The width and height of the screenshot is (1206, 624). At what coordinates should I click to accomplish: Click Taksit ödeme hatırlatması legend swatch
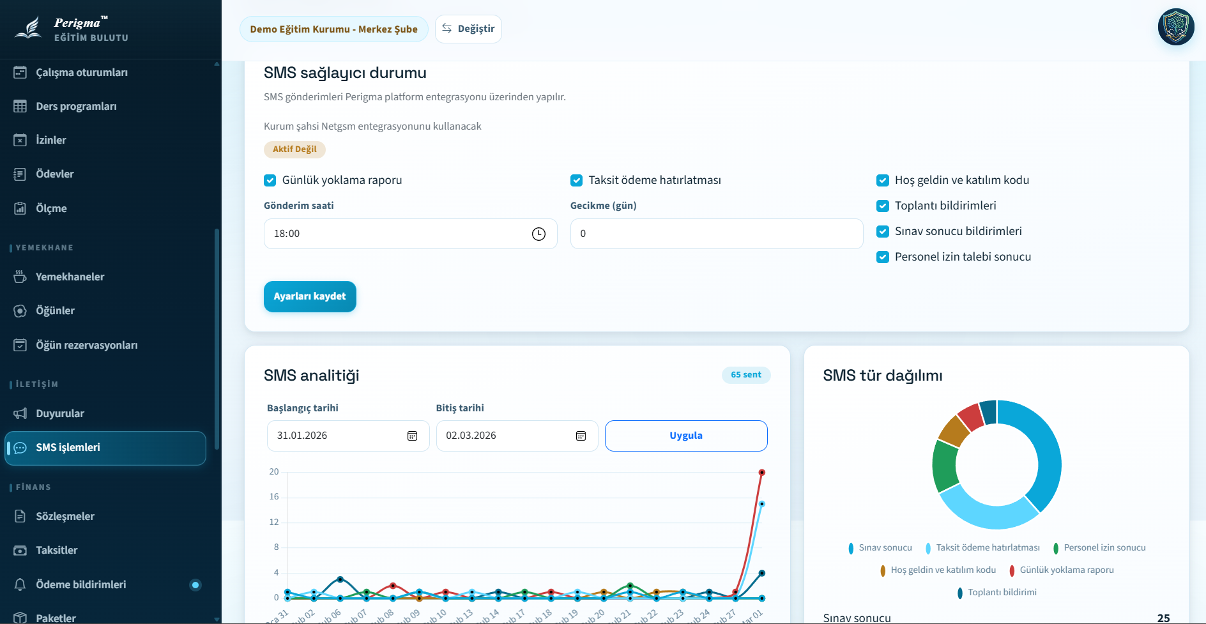point(928,548)
